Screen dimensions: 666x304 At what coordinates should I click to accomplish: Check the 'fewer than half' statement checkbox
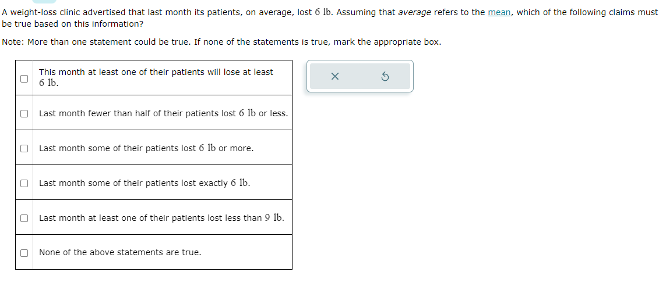coord(24,113)
